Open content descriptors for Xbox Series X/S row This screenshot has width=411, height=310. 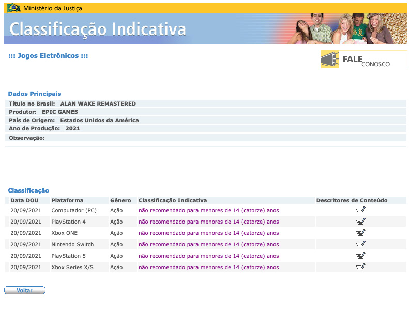click(361, 267)
